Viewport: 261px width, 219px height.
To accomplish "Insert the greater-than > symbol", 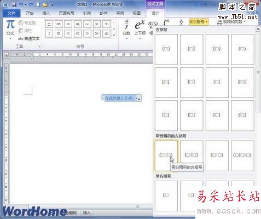I will 87,33.
